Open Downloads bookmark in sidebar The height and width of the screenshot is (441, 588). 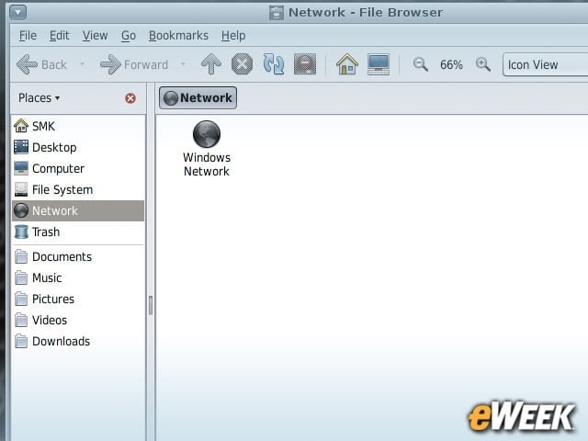(78, 341)
